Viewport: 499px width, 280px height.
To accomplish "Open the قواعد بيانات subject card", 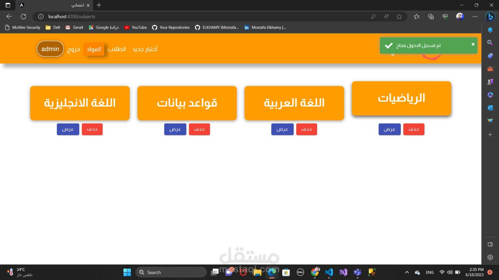I will (x=187, y=103).
